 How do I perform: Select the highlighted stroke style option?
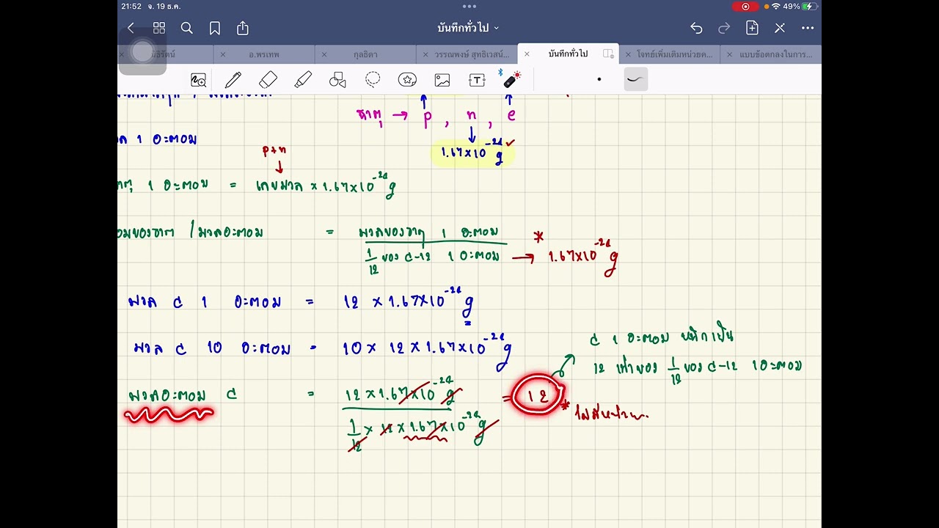point(635,79)
